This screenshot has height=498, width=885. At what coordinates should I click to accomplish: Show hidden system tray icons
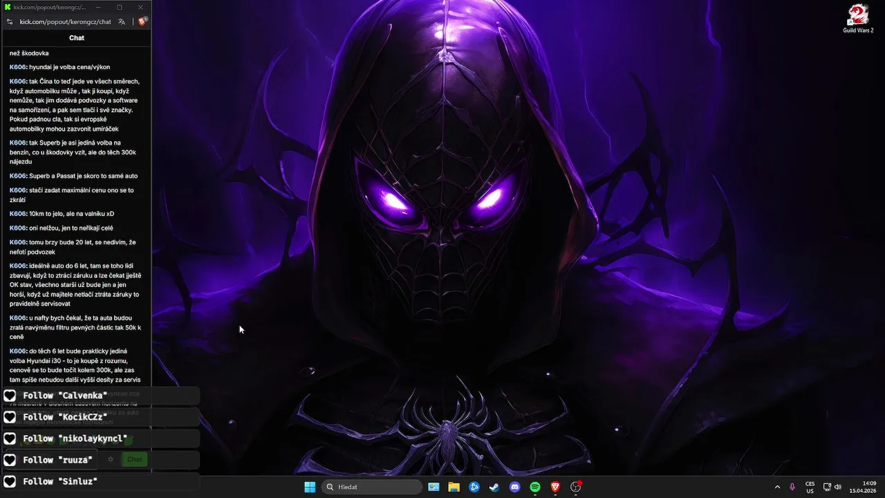[x=777, y=487]
